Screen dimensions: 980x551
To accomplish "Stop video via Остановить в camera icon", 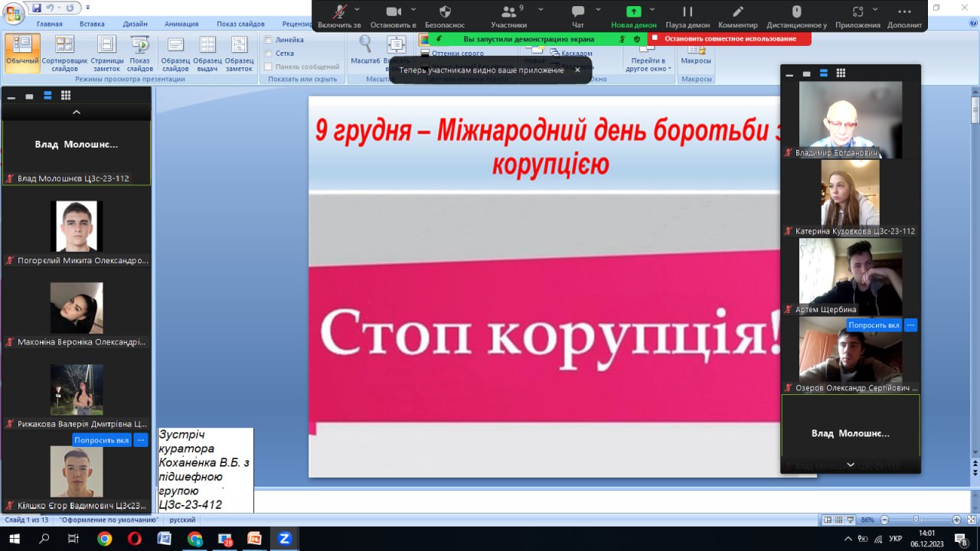I will coord(393,15).
